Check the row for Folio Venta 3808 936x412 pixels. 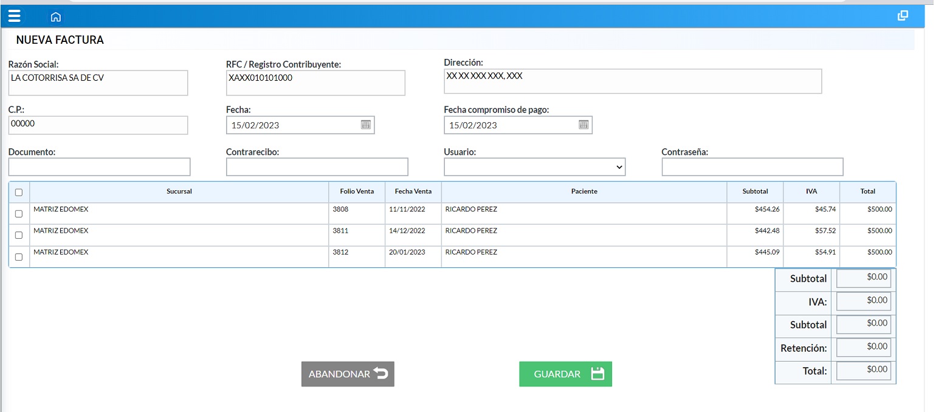pos(19,214)
